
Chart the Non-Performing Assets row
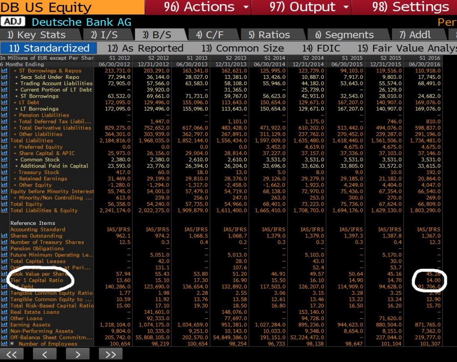(x=4, y=331)
